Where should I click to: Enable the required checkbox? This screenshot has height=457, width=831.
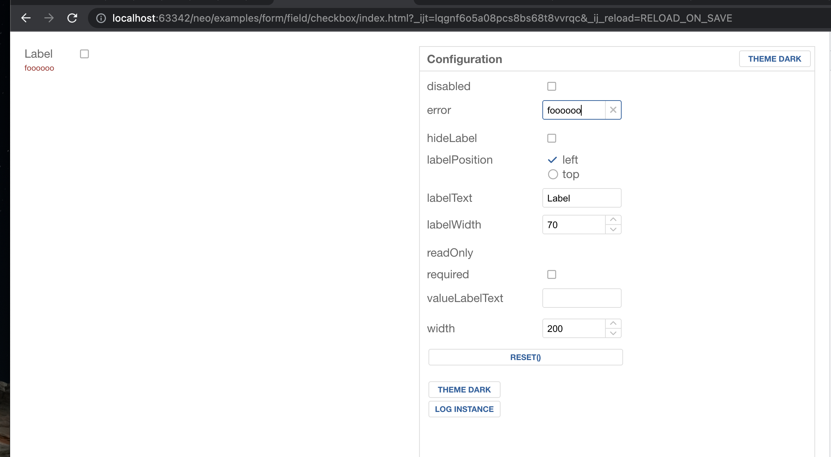tap(551, 274)
